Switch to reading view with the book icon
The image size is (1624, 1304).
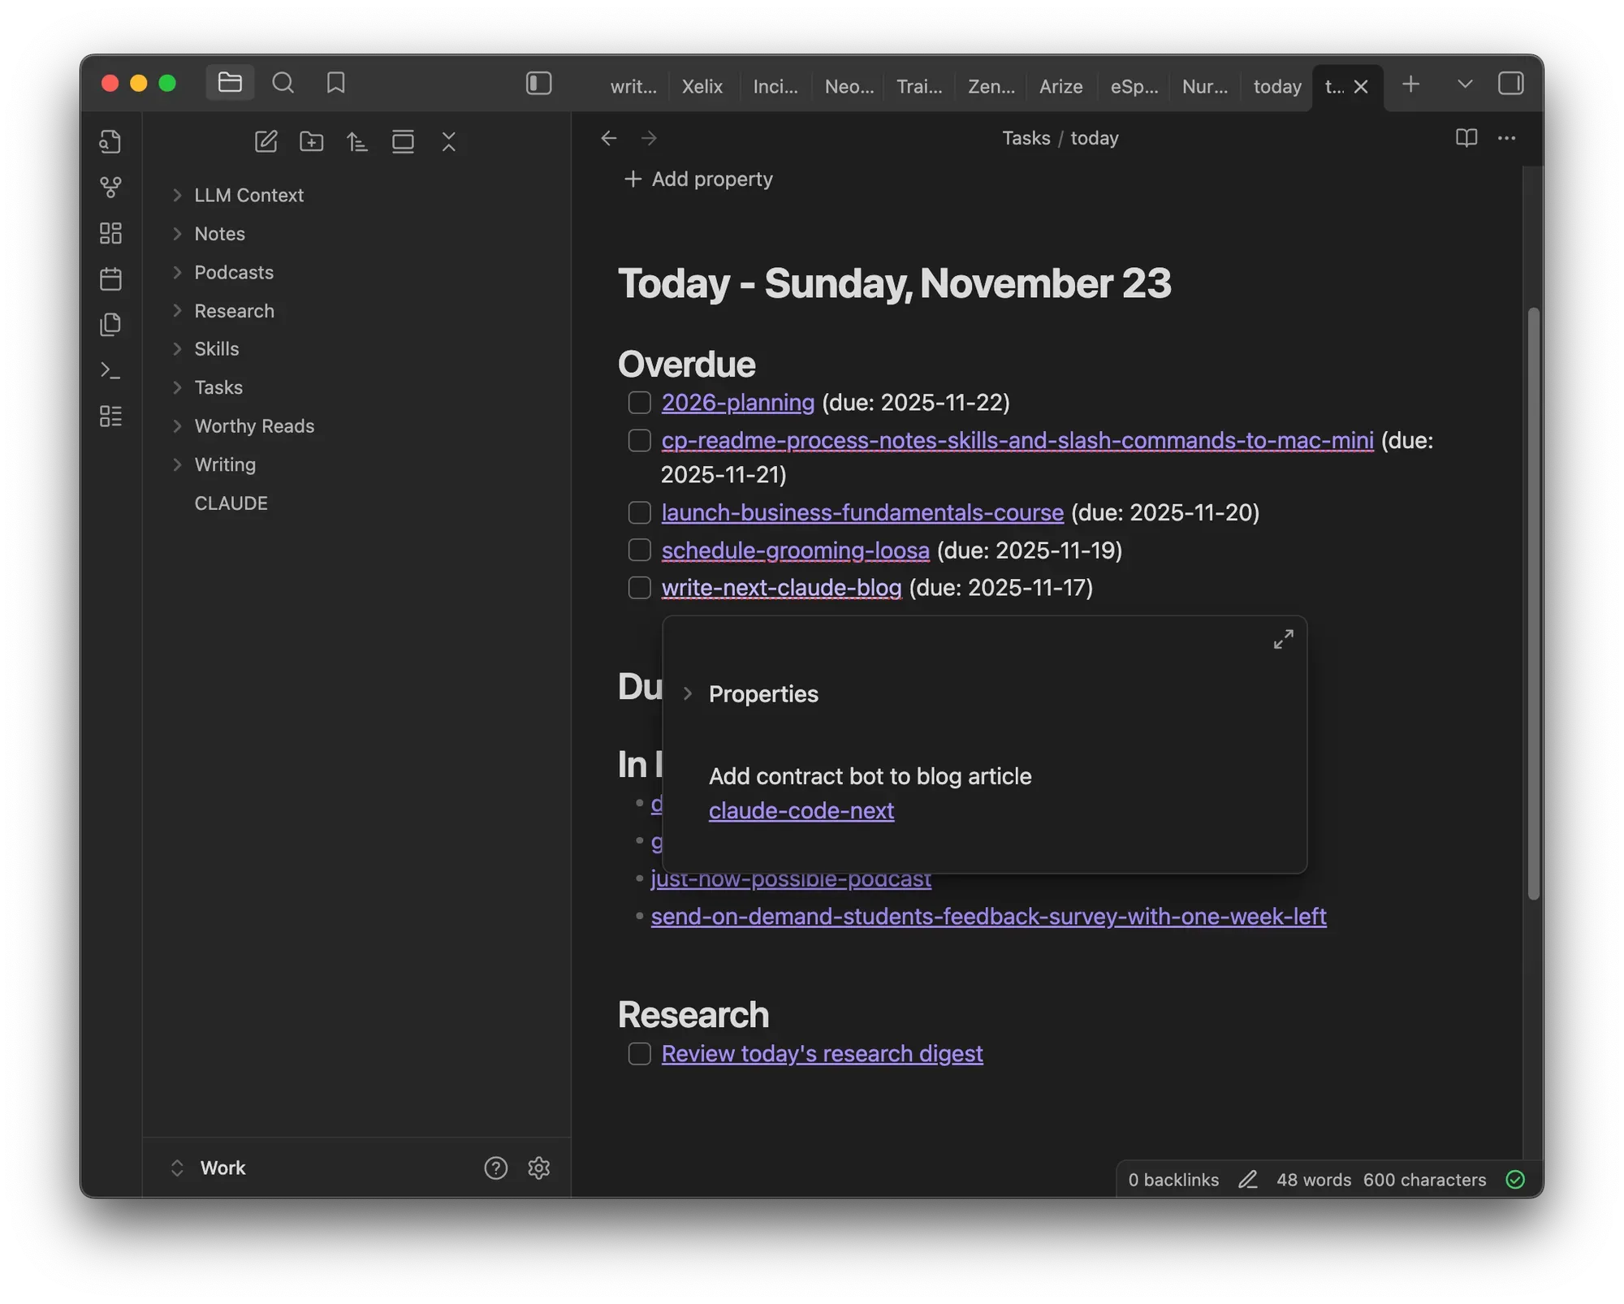coord(1467,138)
